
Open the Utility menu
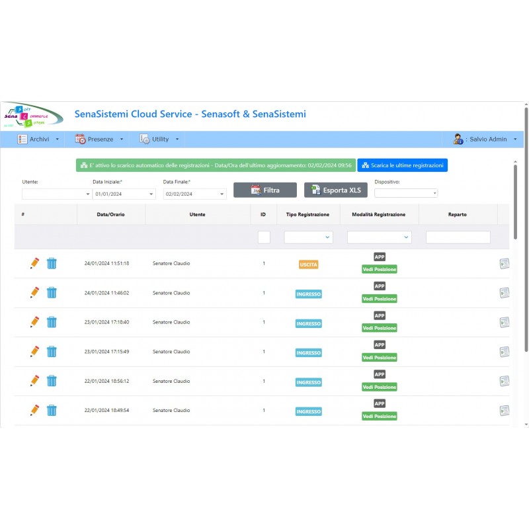[159, 139]
